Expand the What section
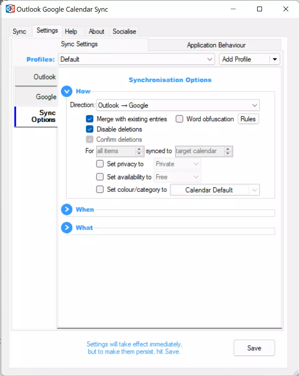The height and width of the screenshot is (376, 299). 67,228
